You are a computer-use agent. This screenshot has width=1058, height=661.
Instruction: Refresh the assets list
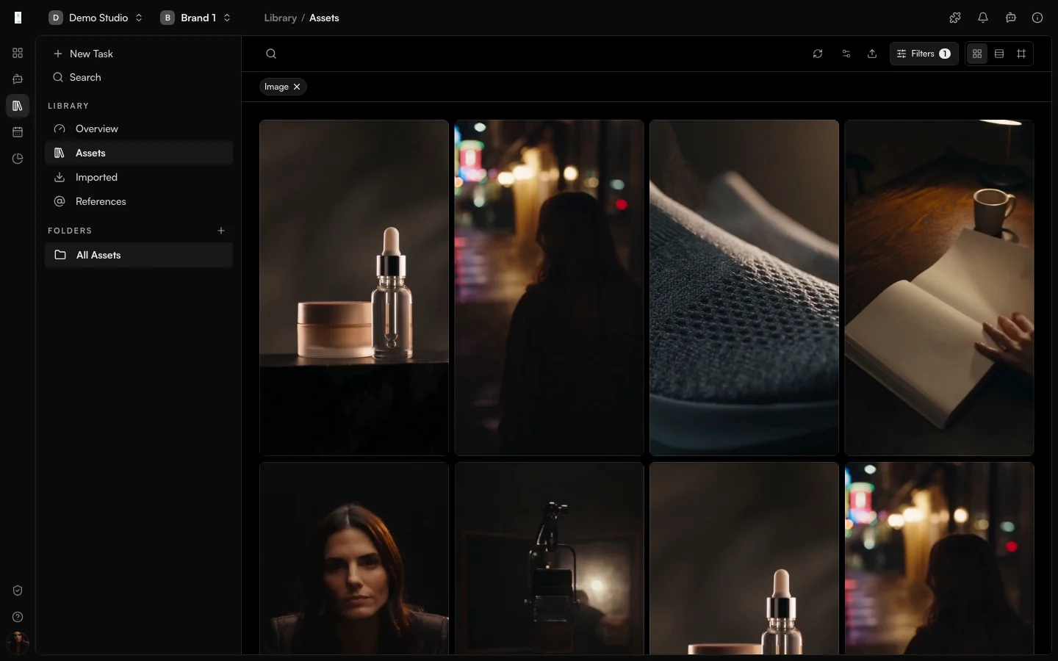[x=818, y=54]
